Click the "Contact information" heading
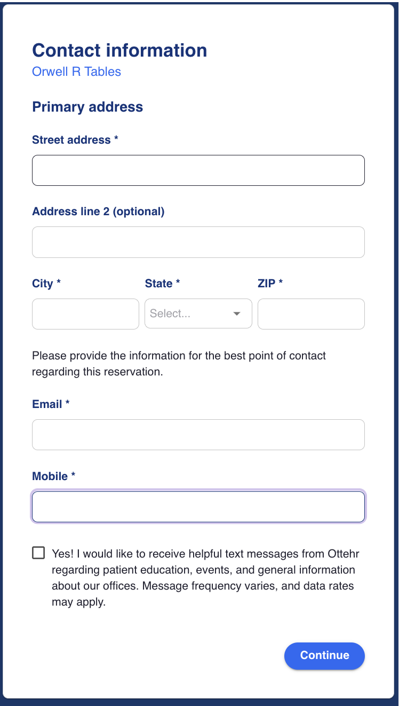The image size is (399, 706). click(119, 50)
